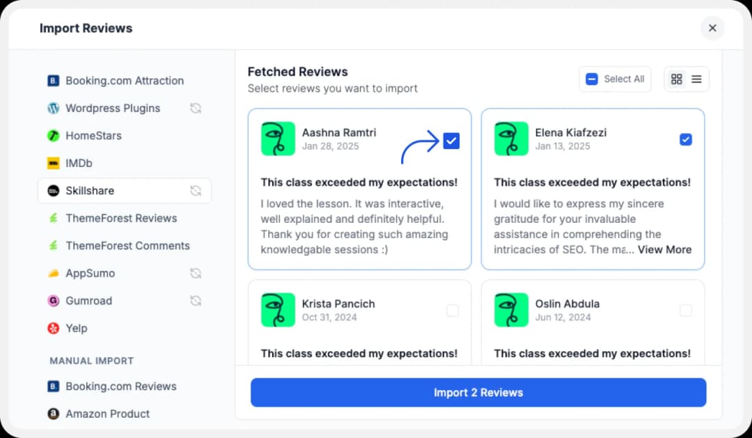The height and width of the screenshot is (438, 752).
Task: Enable Oslin Abdula's review checkbox
Action: click(686, 311)
